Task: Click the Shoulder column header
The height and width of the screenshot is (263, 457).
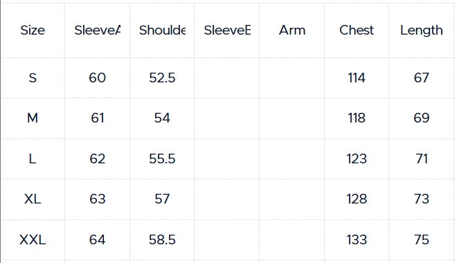Action: 162,30
